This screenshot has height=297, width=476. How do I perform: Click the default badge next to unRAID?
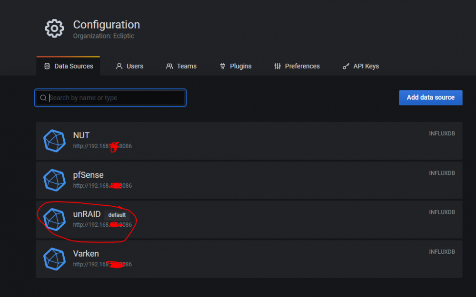point(117,215)
